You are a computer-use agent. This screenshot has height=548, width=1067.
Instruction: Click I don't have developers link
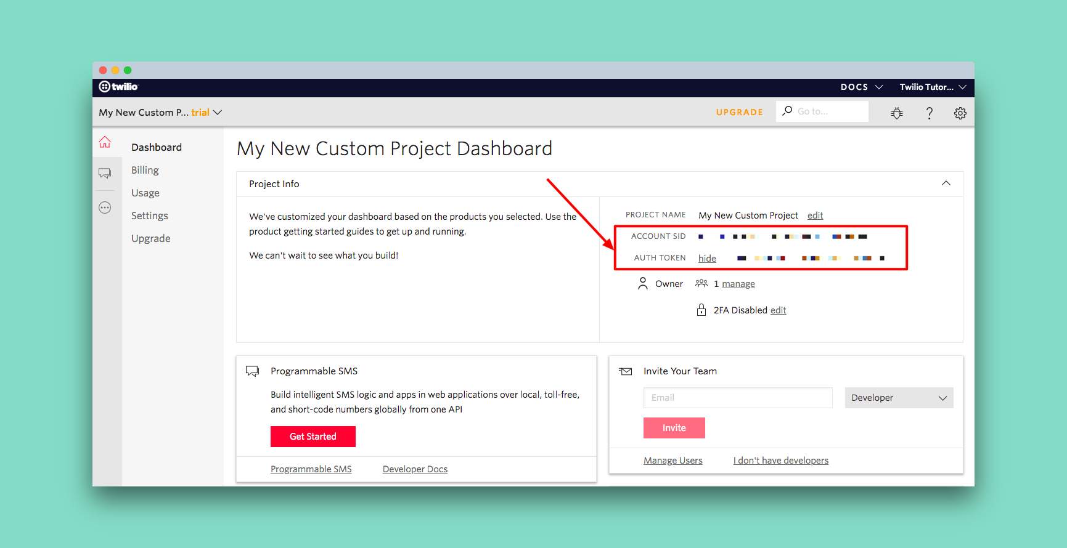(x=781, y=460)
